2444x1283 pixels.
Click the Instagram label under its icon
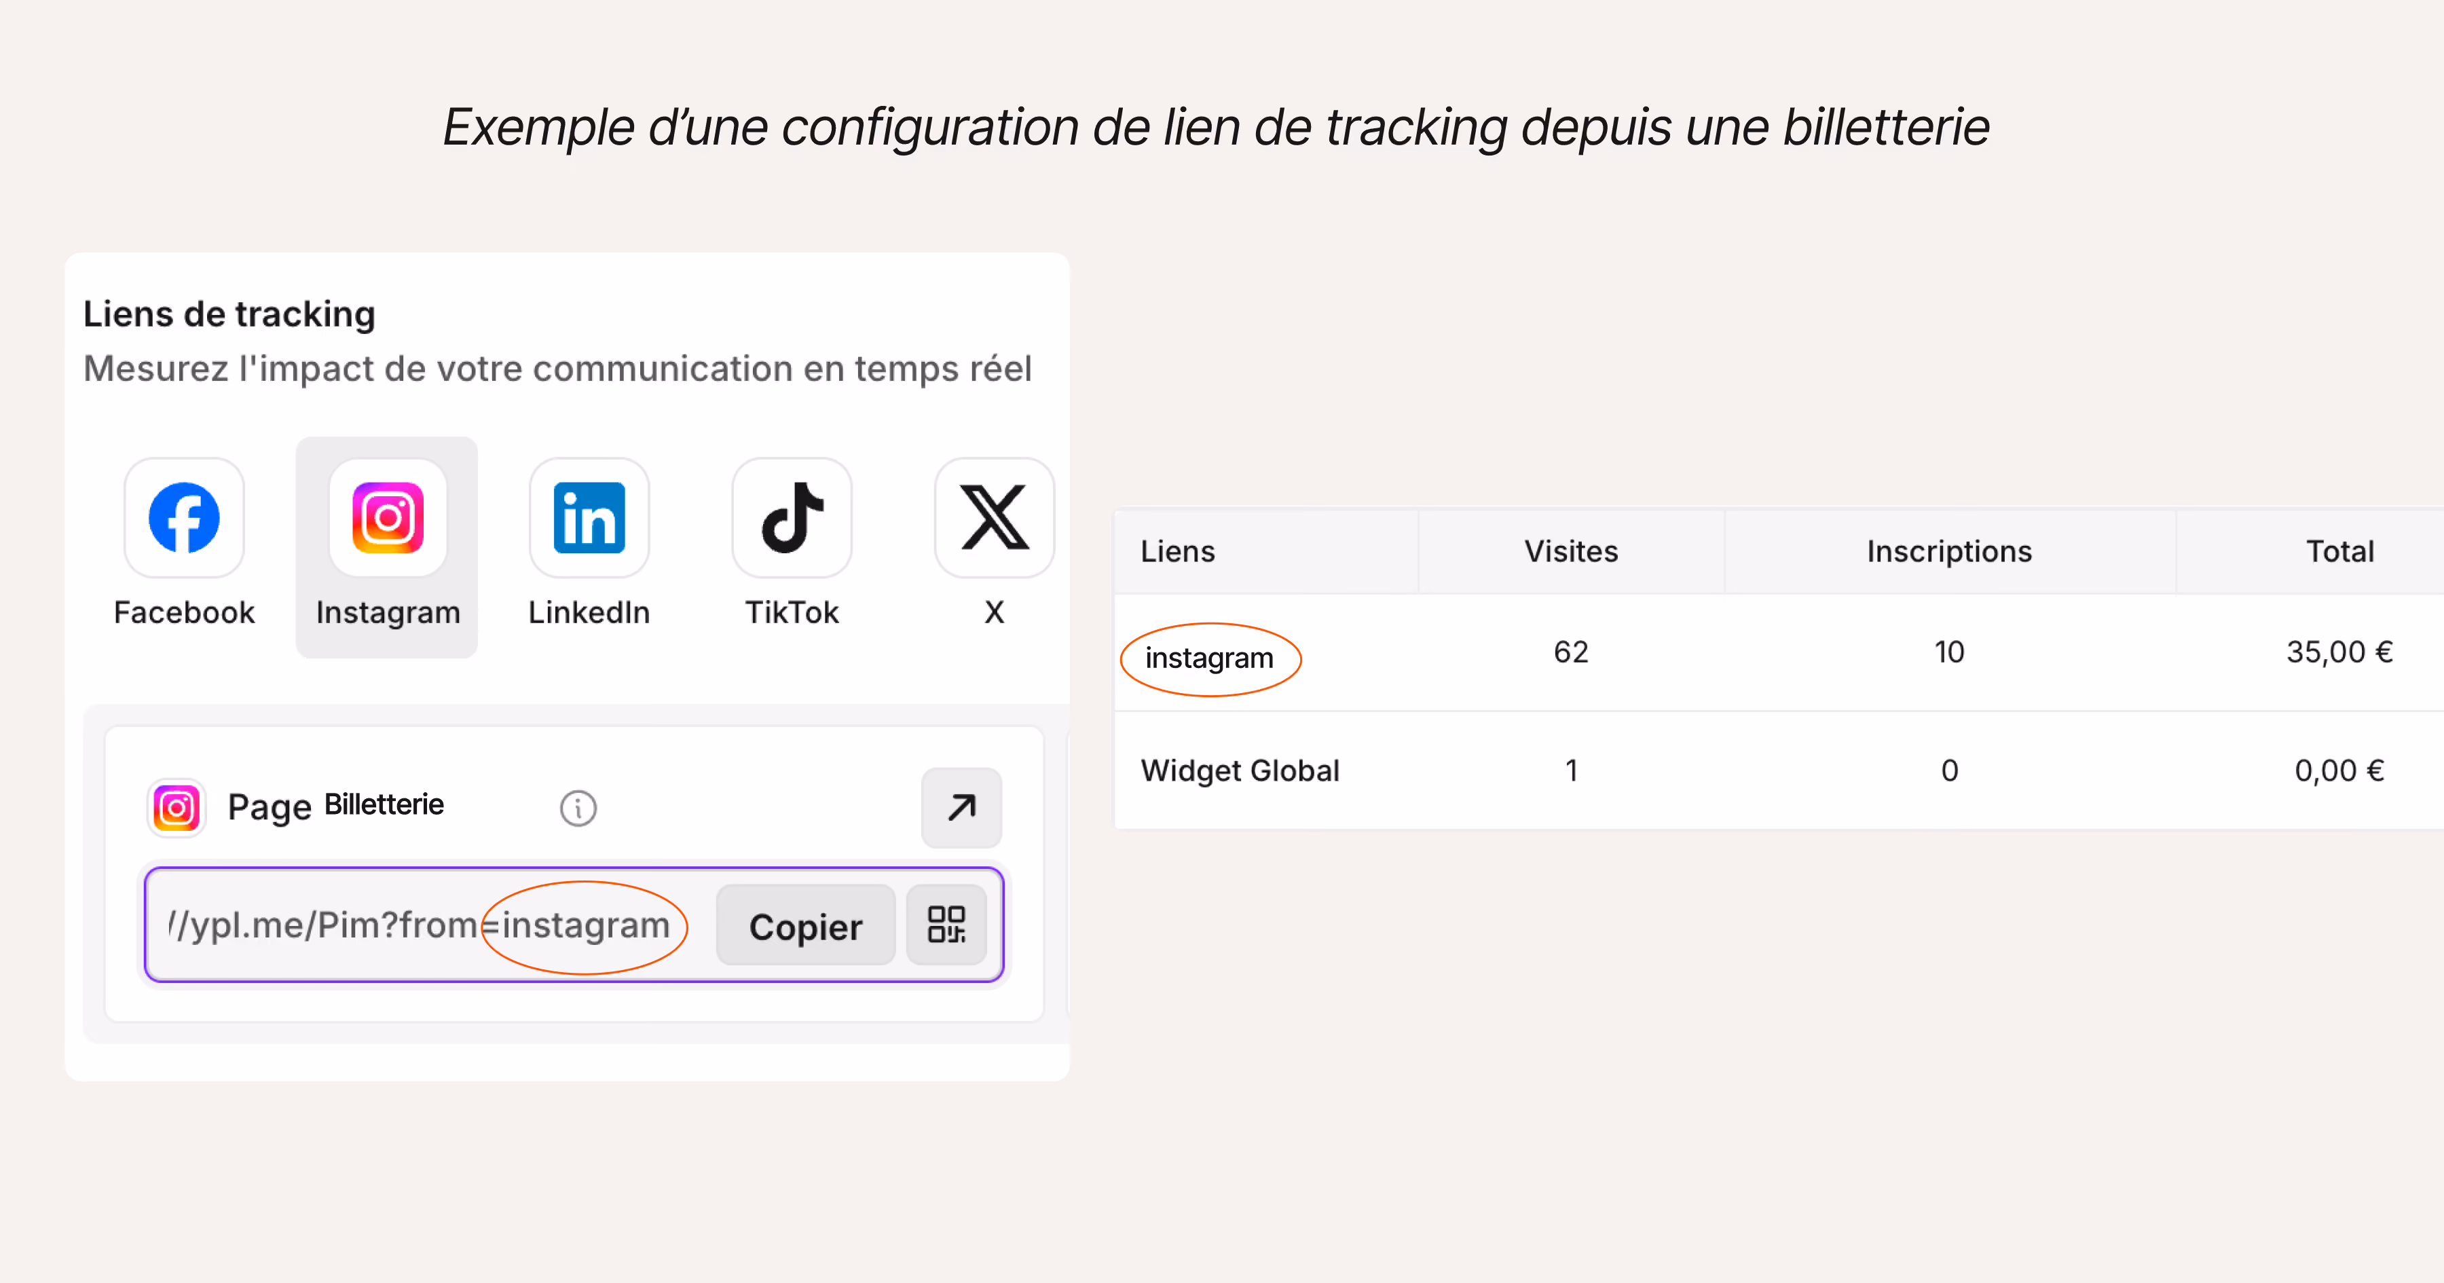pos(388,613)
